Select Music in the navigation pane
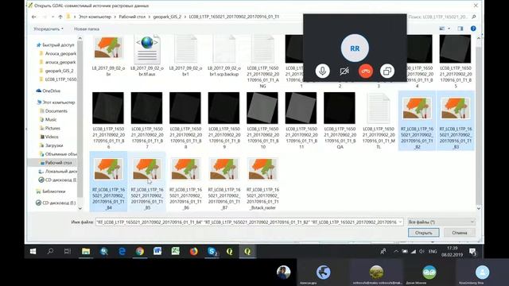Screen dimensions: 509x286 [48, 119]
